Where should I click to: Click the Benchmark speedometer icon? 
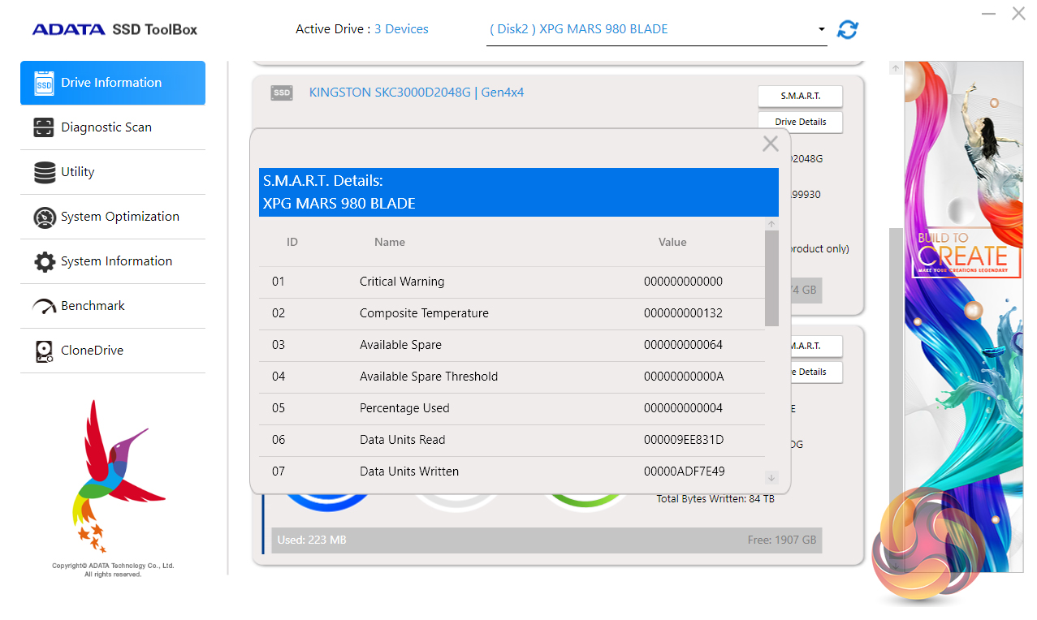click(x=44, y=307)
